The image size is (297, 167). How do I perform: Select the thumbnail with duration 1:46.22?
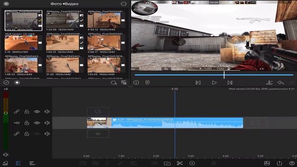(21, 65)
